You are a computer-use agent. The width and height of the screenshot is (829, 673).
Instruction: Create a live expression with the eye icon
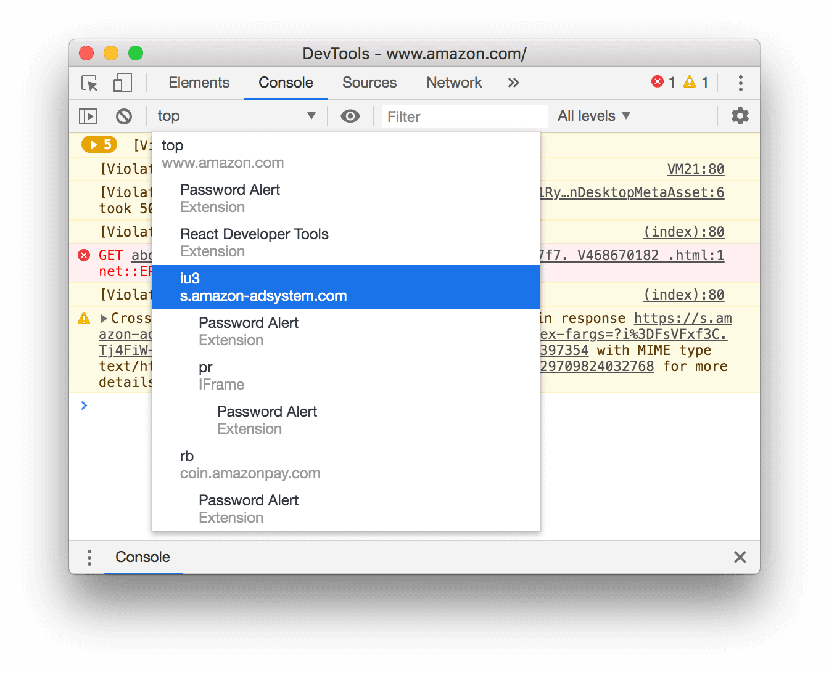350,116
